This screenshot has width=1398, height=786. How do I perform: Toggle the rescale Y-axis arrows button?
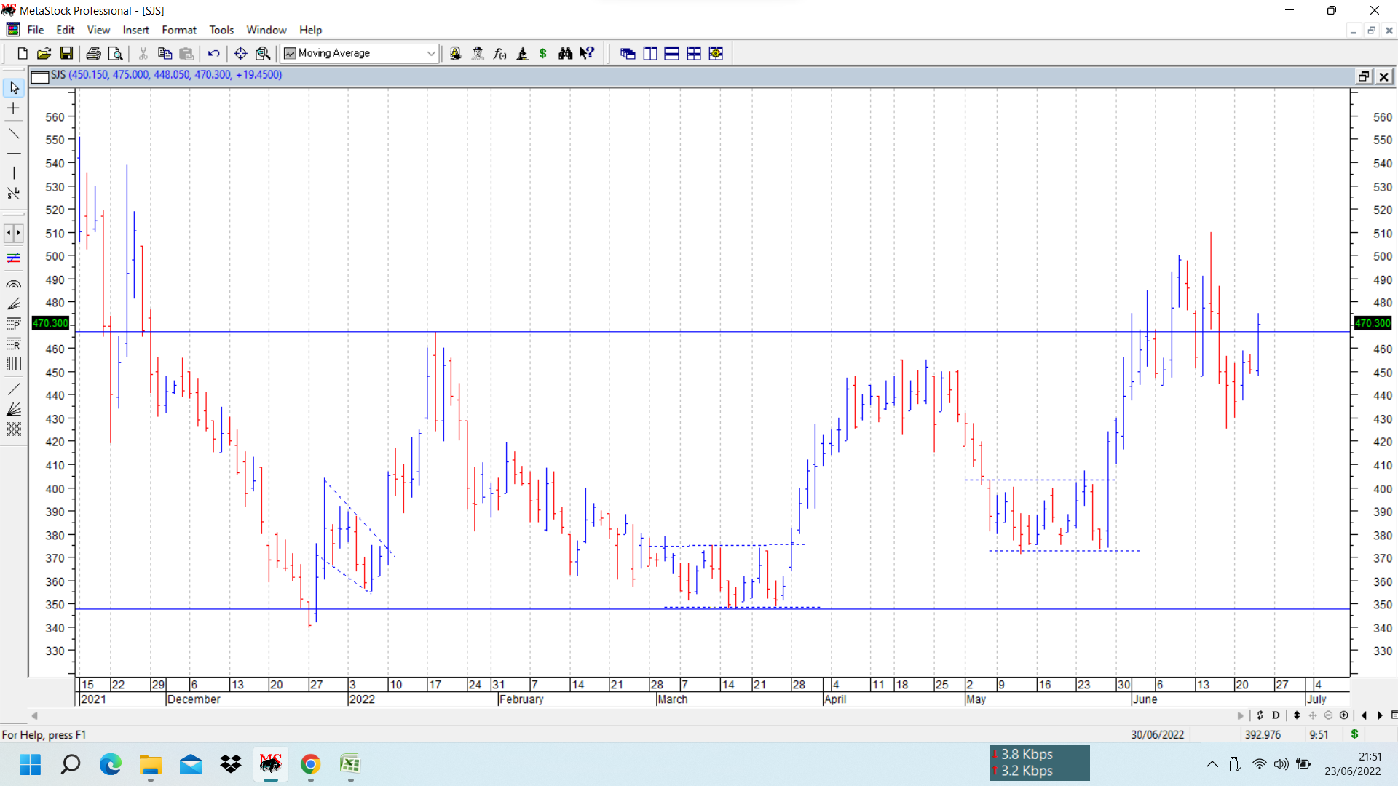coord(1297,715)
